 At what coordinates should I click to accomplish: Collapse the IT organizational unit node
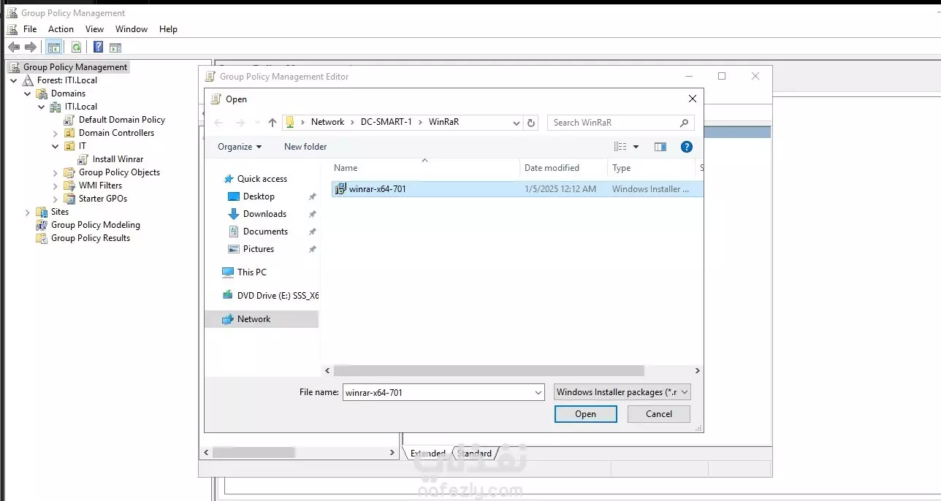[x=56, y=146]
